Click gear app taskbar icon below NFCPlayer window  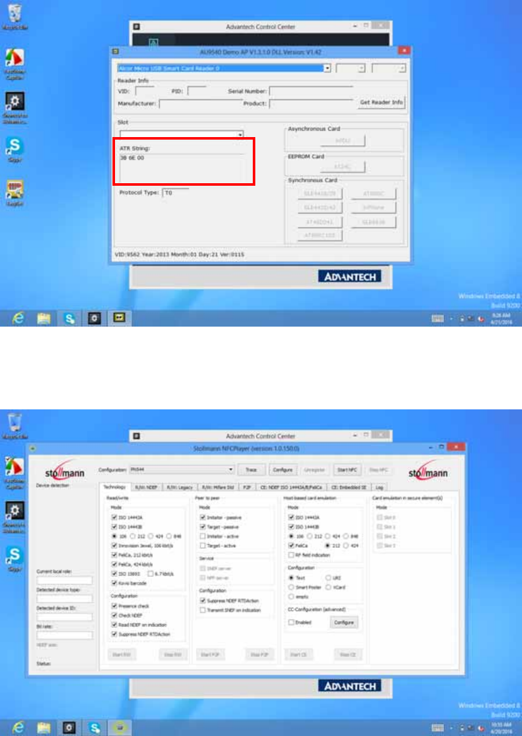(69, 728)
